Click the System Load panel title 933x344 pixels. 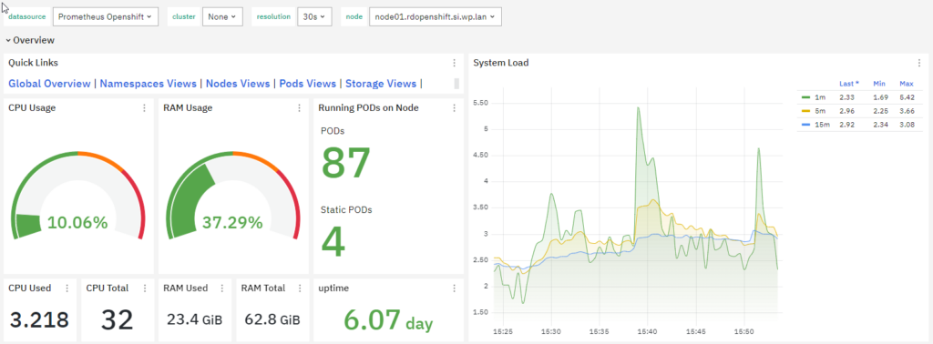(500, 63)
